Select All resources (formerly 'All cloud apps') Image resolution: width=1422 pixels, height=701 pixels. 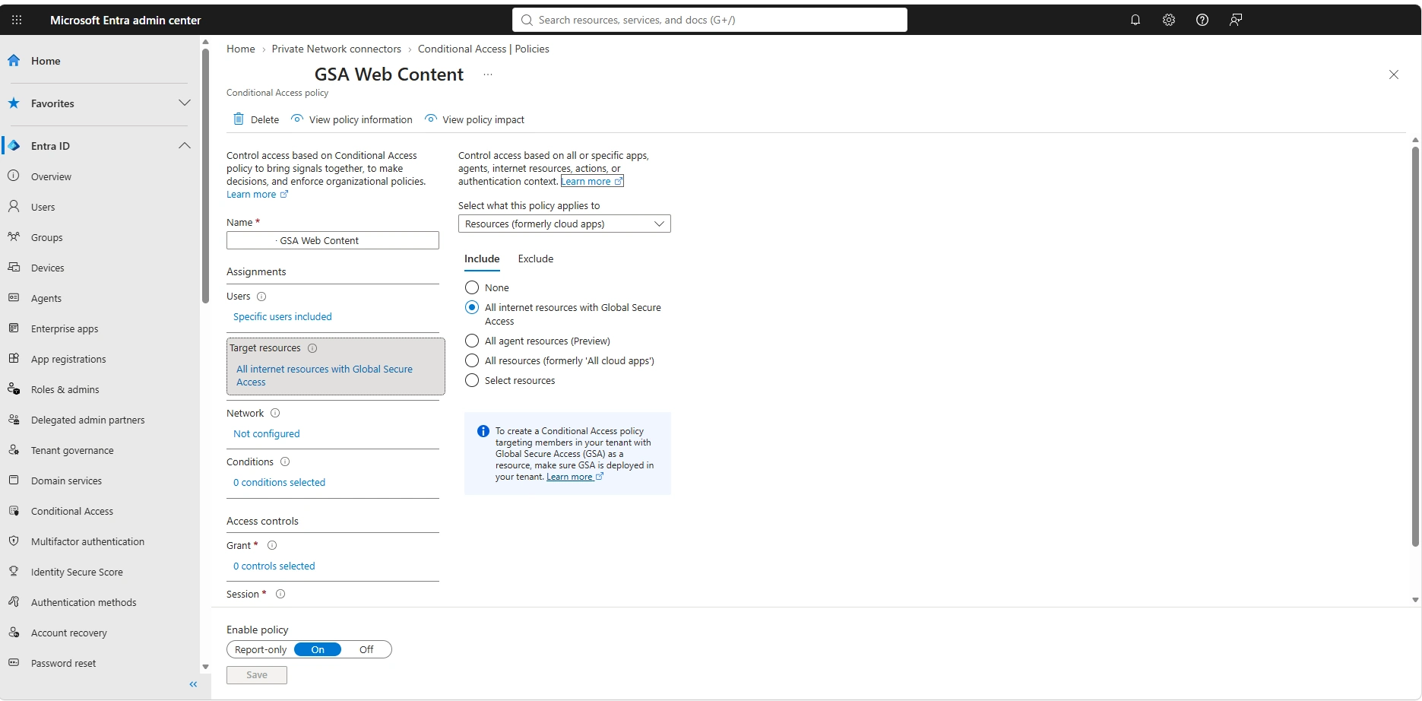coord(472,360)
